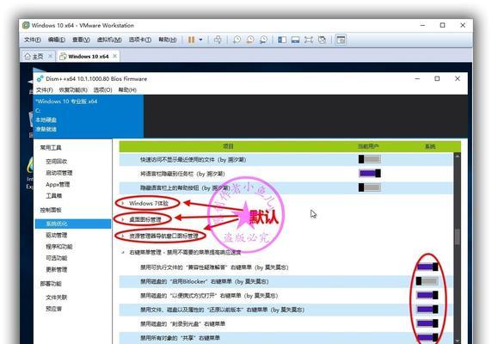Select the Windows 10 专业版 x64 image tile
Screen dimensions: 492x344
click(89, 116)
